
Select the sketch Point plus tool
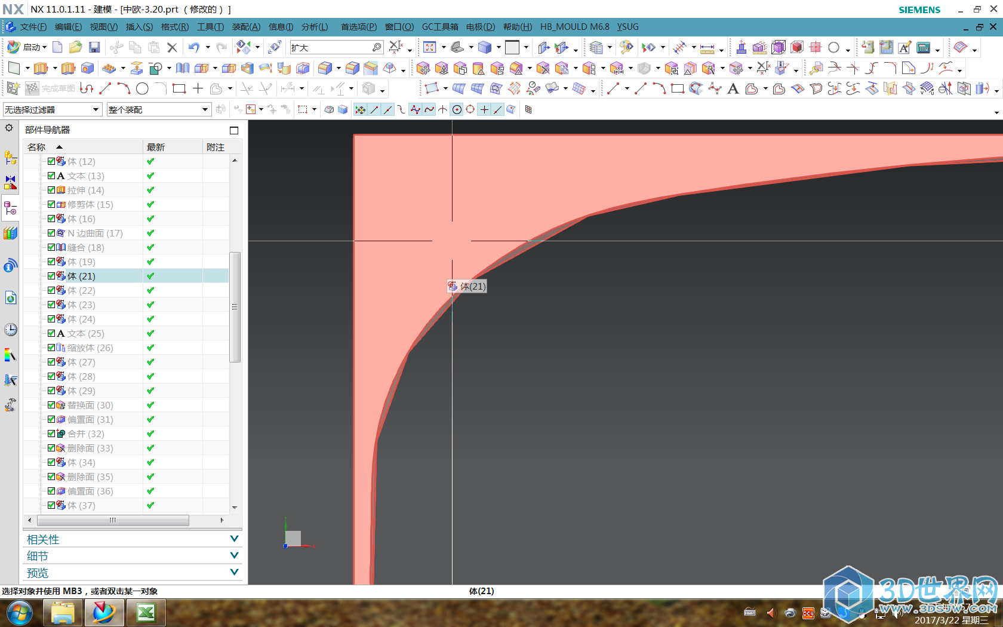coord(198,88)
